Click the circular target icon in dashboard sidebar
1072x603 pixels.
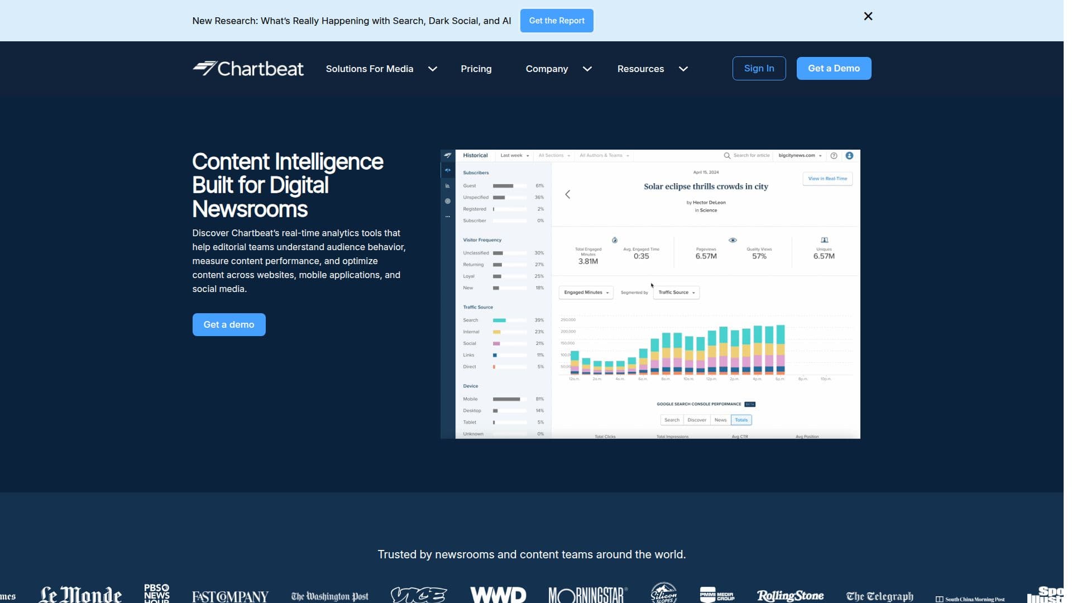447,201
